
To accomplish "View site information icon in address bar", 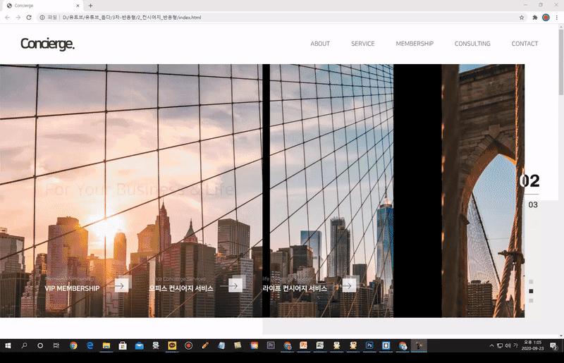I will pyautogui.click(x=42, y=17).
